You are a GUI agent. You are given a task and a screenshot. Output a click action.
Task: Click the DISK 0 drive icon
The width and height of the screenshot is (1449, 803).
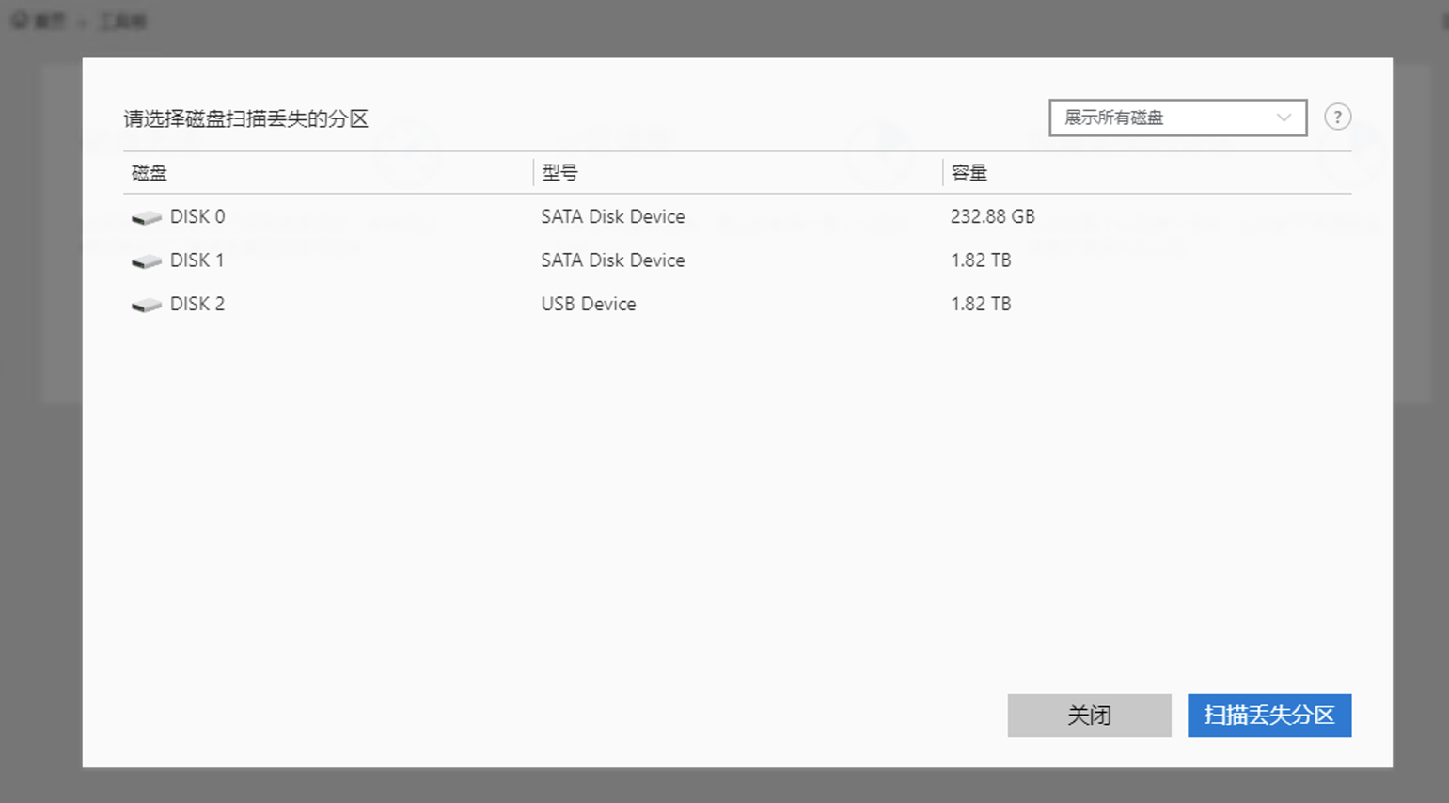coord(147,218)
